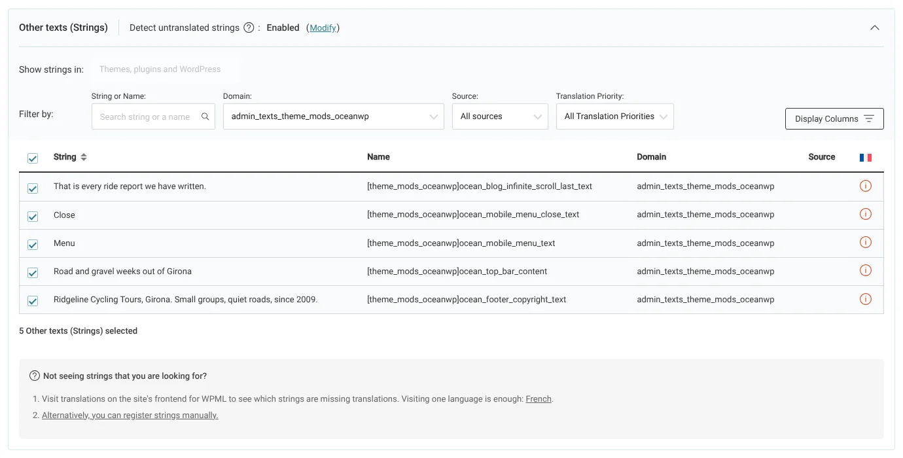Uncheck the ride report string checkbox
The image size is (903, 458).
(33, 188)
